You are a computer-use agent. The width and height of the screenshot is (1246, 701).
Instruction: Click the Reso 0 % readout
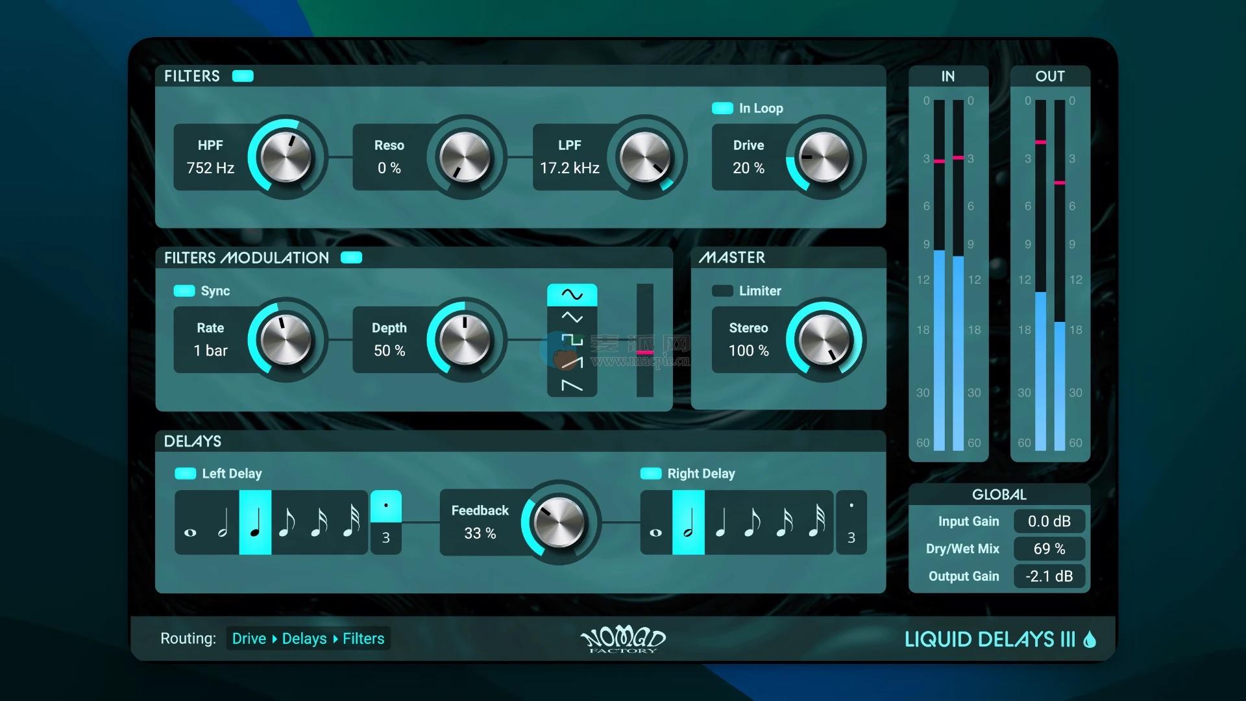(x=389, y=168)
